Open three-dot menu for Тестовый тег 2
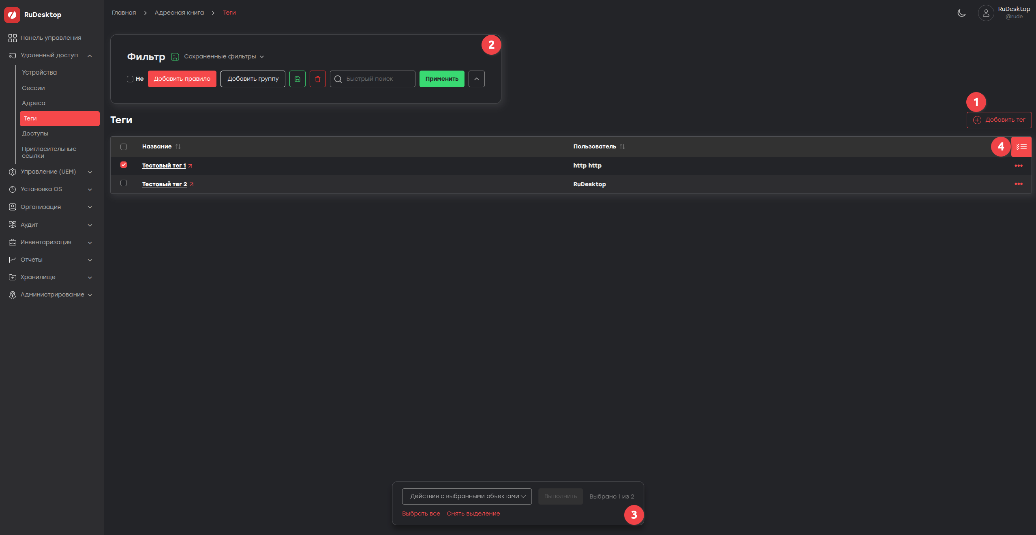This screenshot has height=535, width=1036. (1018, 184)
